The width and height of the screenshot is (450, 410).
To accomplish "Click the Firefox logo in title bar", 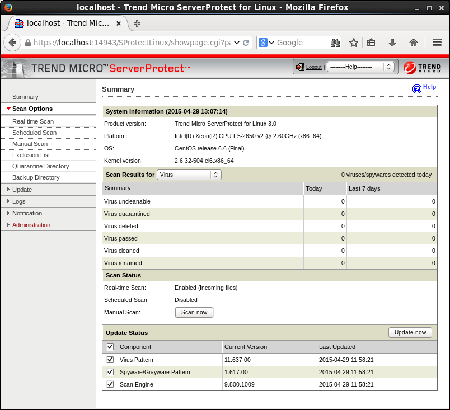I will pyautogui.click(x=8, y=7).
